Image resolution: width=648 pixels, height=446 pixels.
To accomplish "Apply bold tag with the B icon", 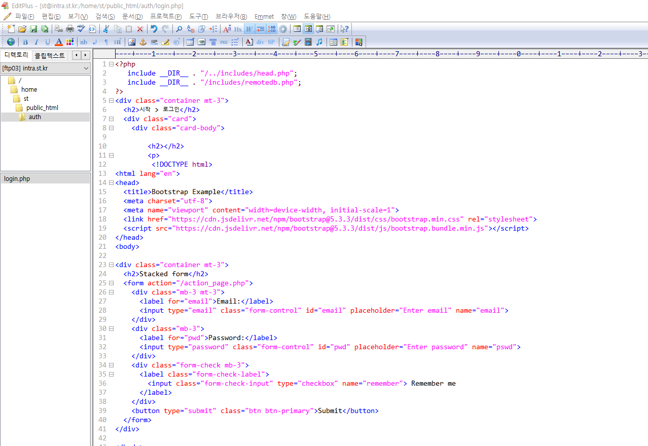I will point(25,42).
